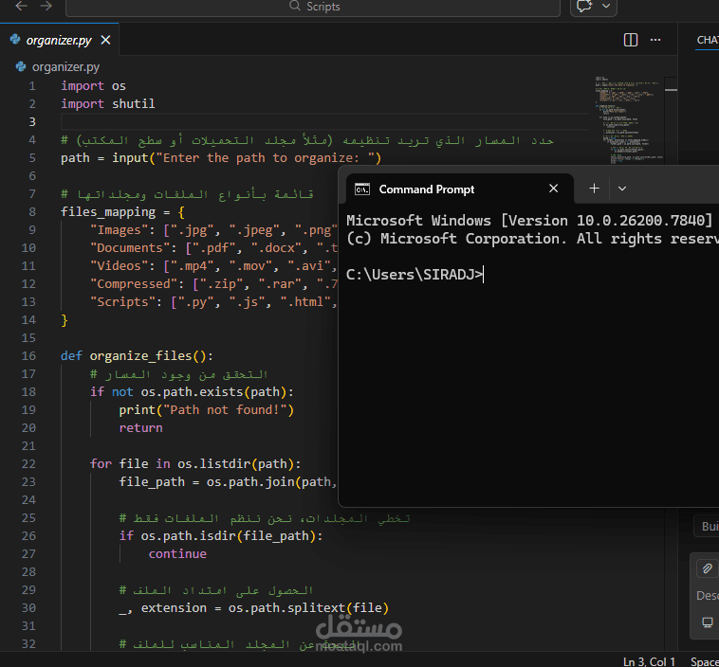
Task: Go forward with the navigation forward arrow
Action: (47, 6)
